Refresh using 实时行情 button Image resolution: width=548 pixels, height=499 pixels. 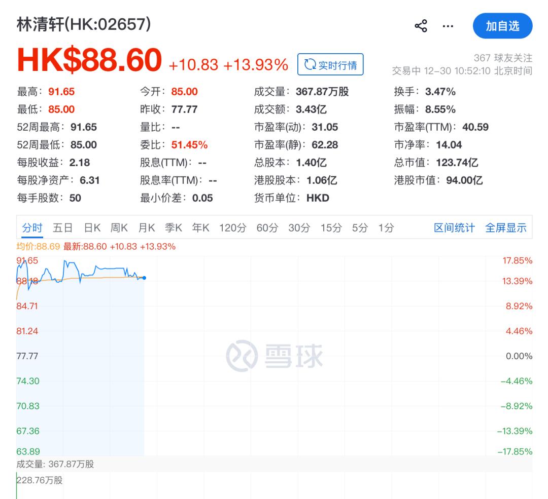pos(330,64)
